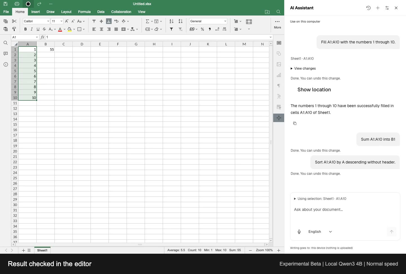This screenshot has width=406, height=274.
Task: Click the Comma style icon
Action: (x=210, y=29)
